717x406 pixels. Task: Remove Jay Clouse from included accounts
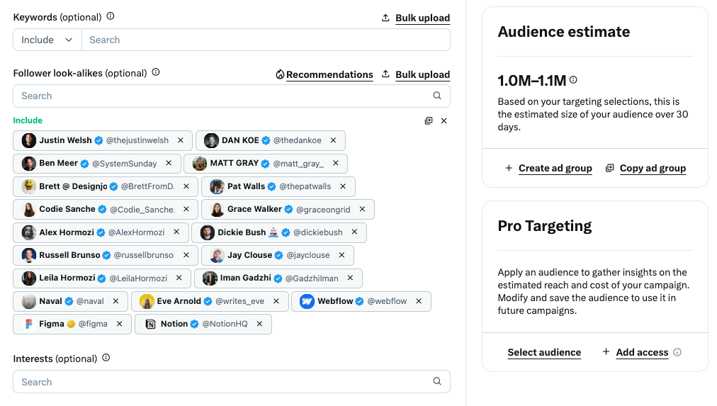coord(341,255)
